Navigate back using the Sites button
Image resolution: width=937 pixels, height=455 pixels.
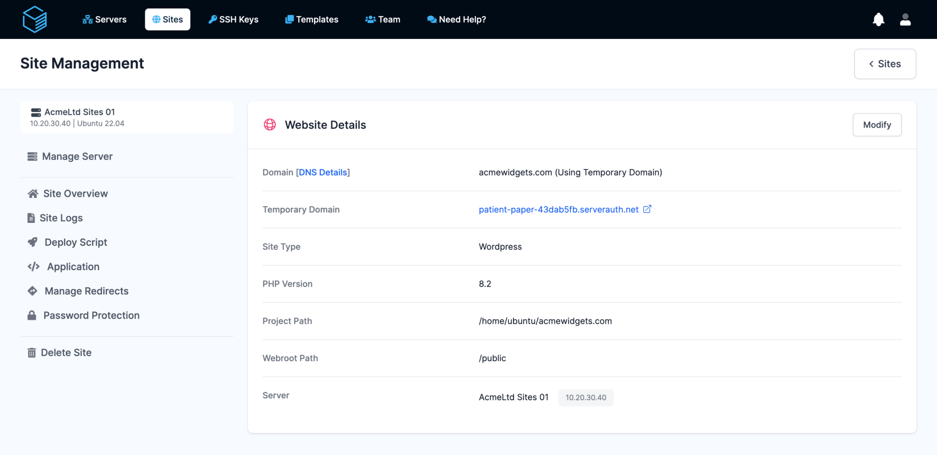[885, 64]
